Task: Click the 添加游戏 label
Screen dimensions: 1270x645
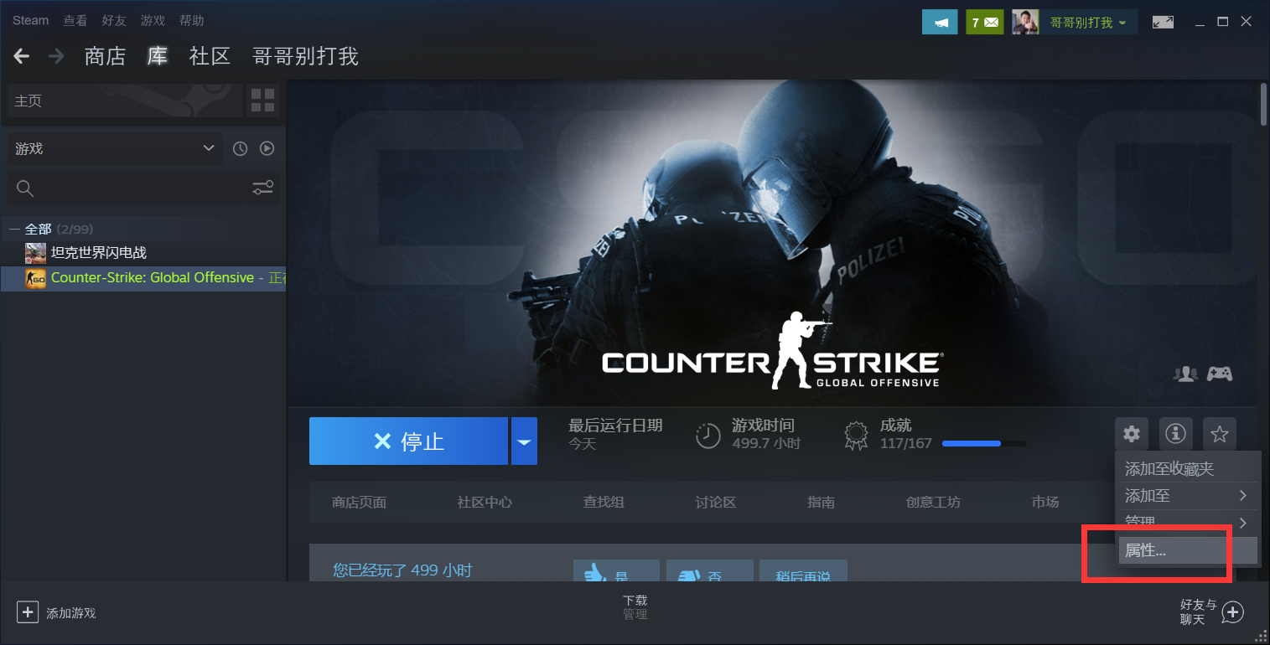Action: coord(71,613)
